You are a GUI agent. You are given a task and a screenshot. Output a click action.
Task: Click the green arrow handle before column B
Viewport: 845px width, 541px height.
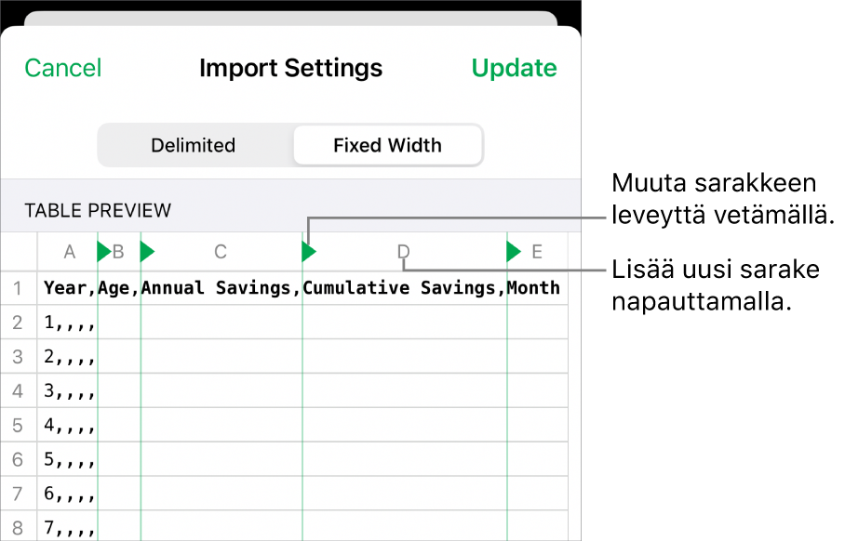coord(104,251)
